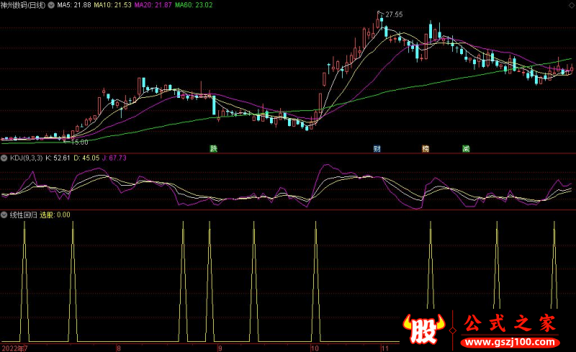Open the KDJ indicator dropdown arrow

(4, 157)
